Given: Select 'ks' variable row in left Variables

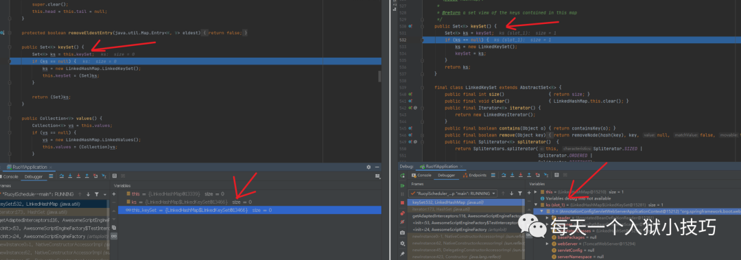Looking at the screenshot, I should [x=250, y=202].
